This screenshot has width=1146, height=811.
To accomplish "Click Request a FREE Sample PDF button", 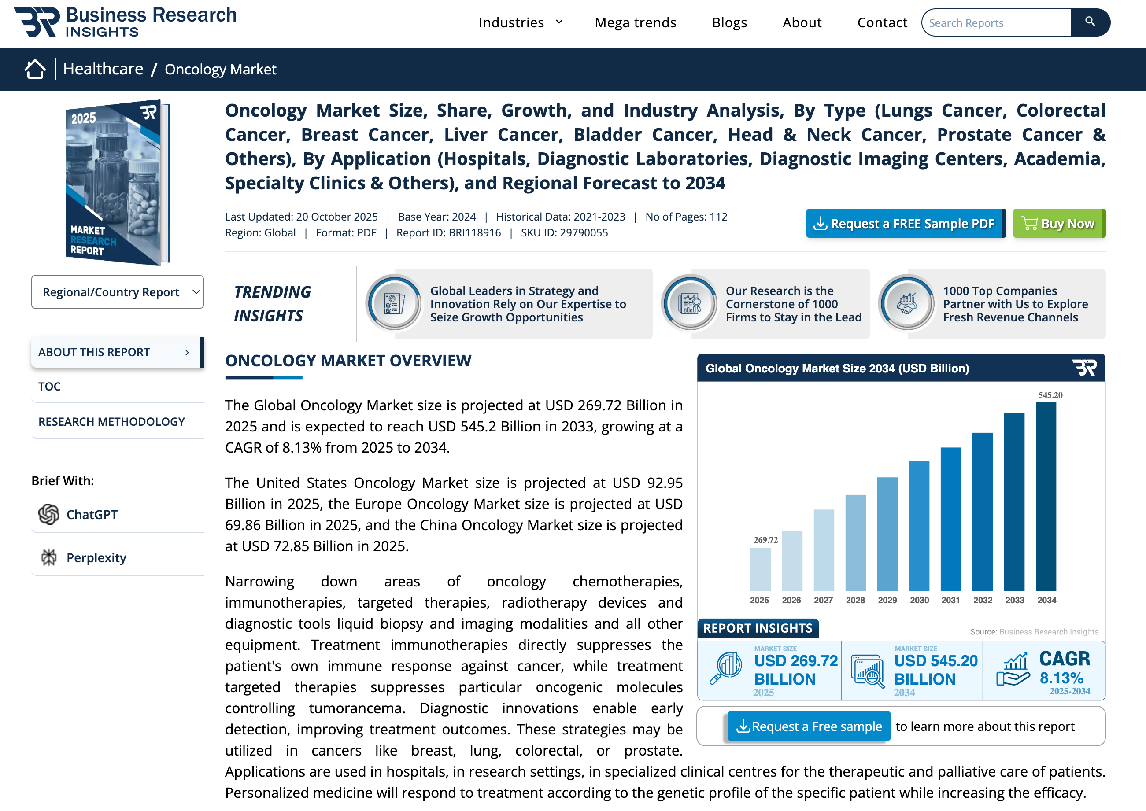I will [905, 224].
